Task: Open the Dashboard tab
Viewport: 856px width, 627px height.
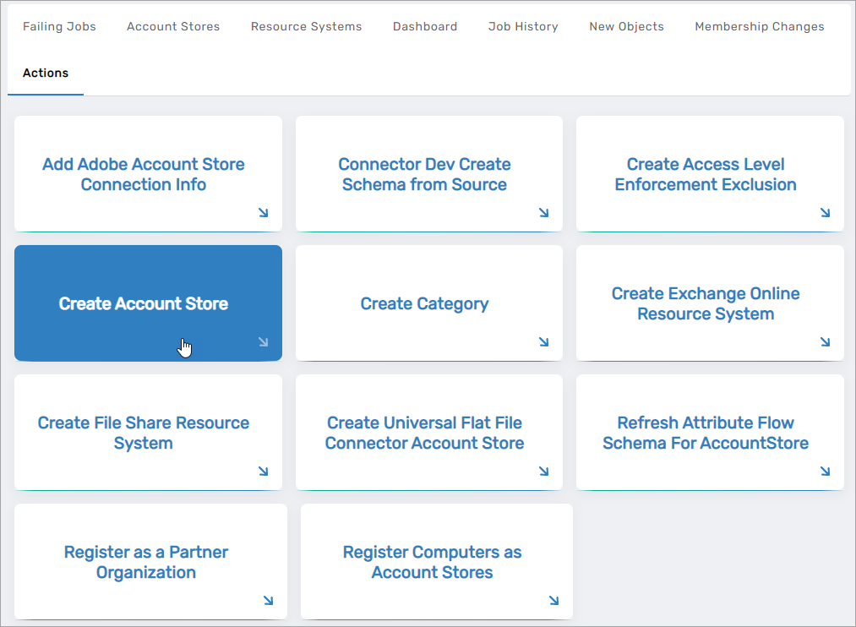Action: pos(425,26)
